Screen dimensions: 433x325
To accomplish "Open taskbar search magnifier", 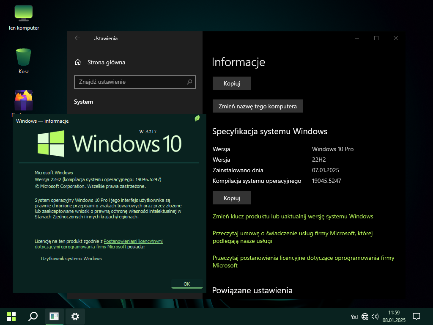I will point(33,316).
